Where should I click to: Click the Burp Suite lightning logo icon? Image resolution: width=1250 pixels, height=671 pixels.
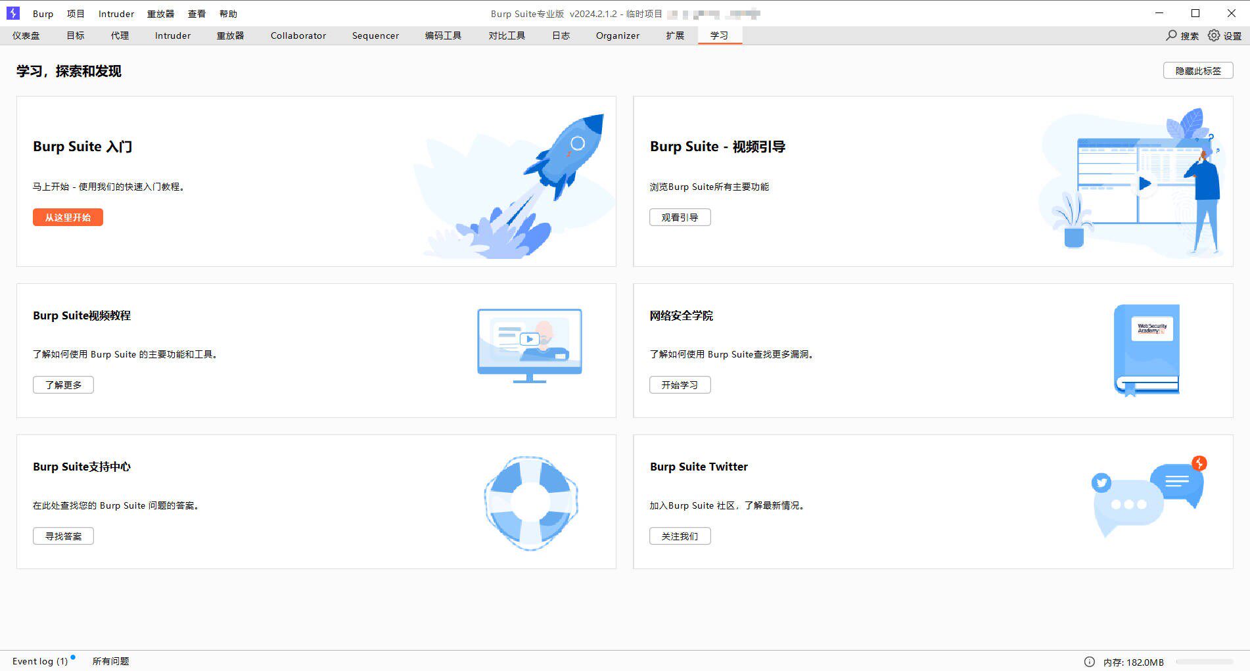[x=13, y=13]
